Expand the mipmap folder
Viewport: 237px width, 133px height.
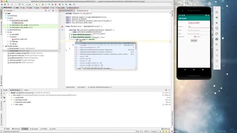point(8,41)
